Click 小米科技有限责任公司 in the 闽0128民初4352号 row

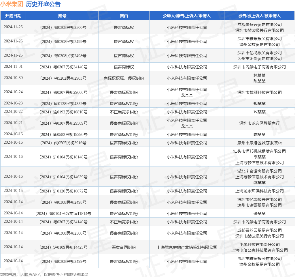pyautogui.click(x=187, y=104)
